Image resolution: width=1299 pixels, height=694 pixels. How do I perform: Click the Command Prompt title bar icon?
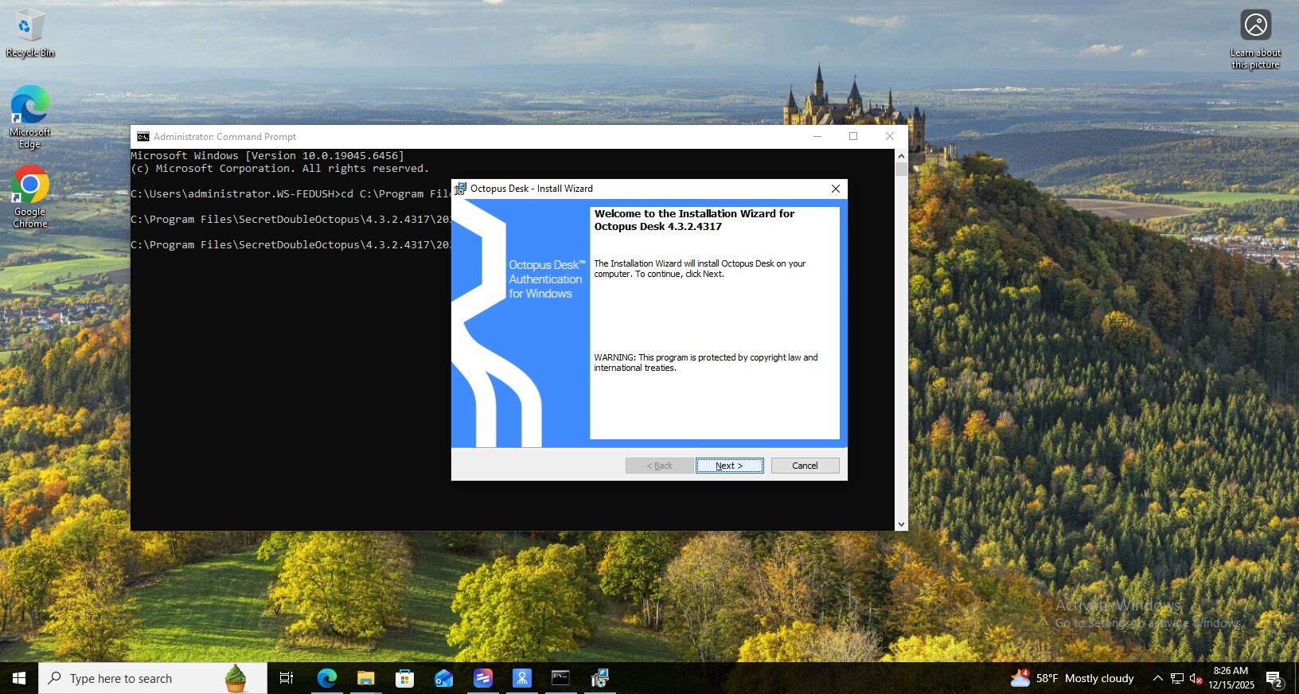[143, 137]
